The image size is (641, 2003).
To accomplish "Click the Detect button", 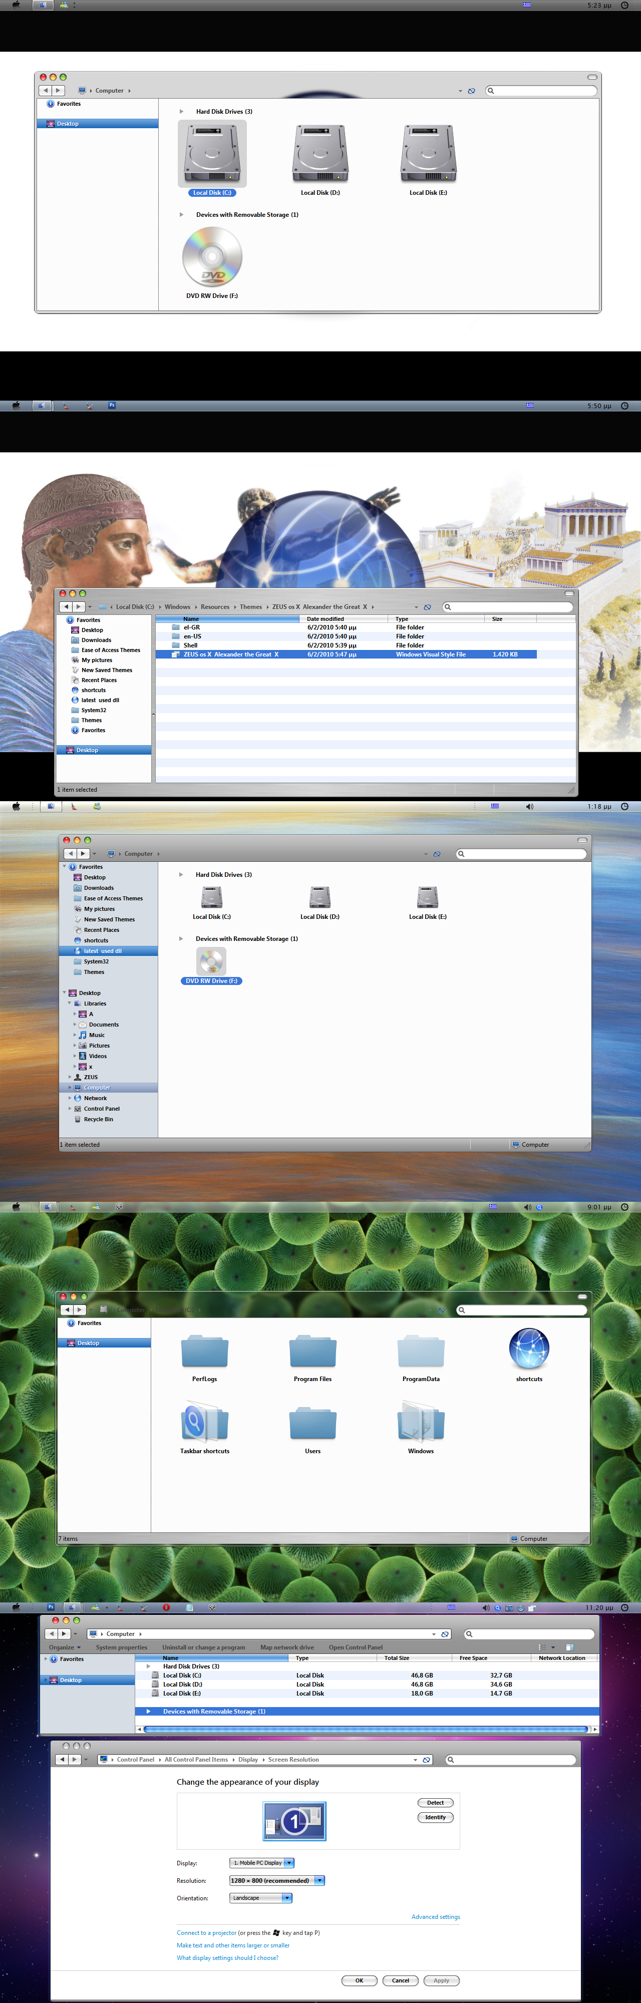I will [x=436, y=1802].
